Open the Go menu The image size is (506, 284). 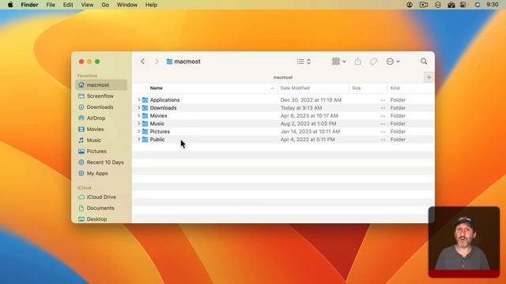[x=105, y=5]
